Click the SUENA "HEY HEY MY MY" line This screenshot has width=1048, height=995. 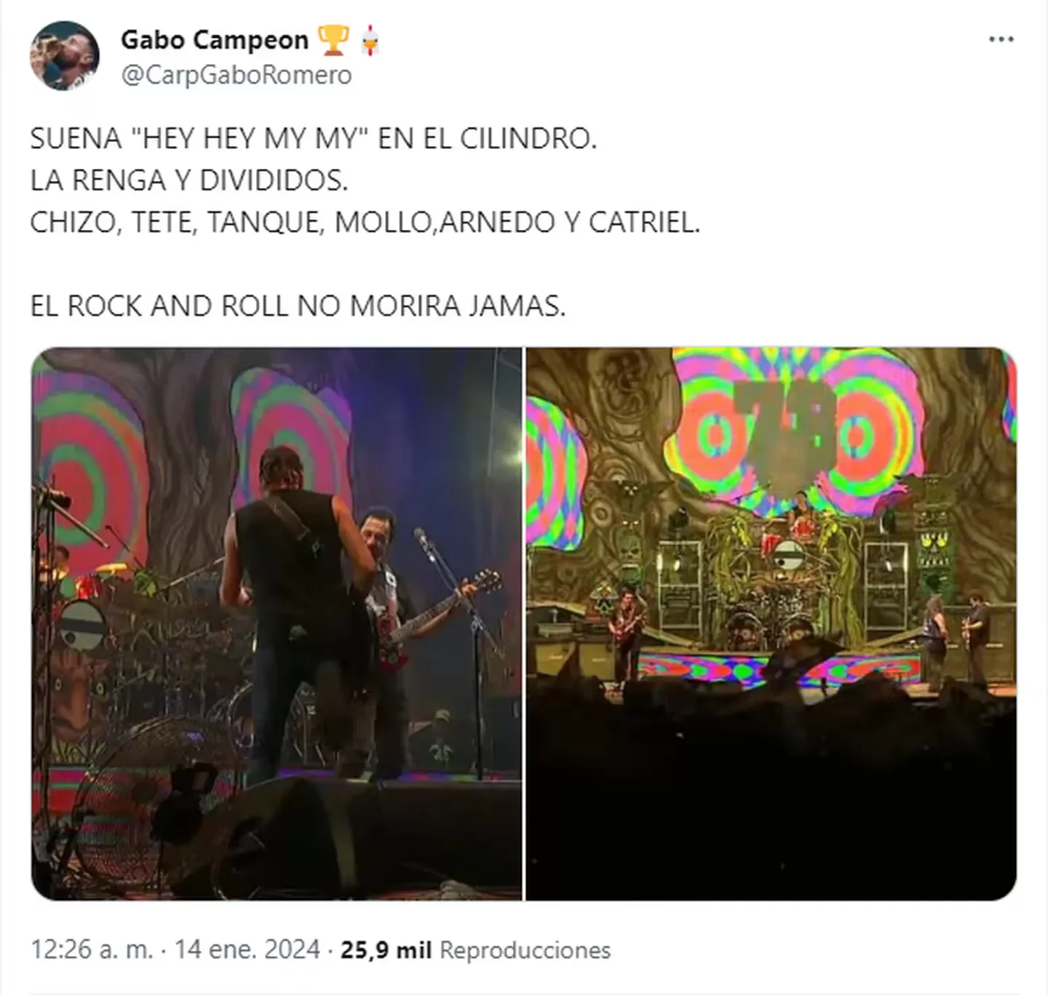pos(314,138)
